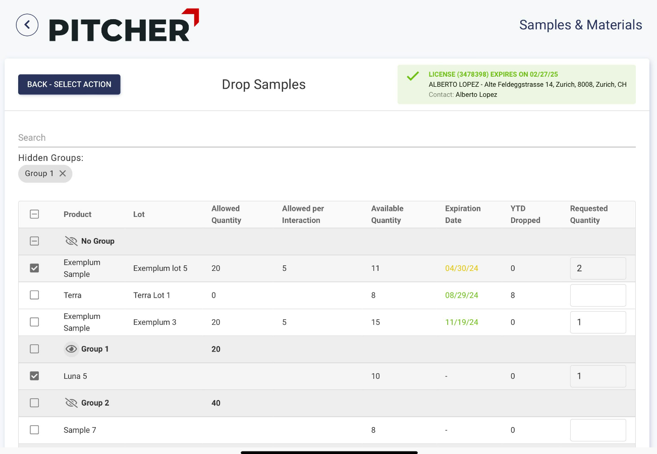Click the Expiration Date column header

pyautogui.click(x=462, y=214)
